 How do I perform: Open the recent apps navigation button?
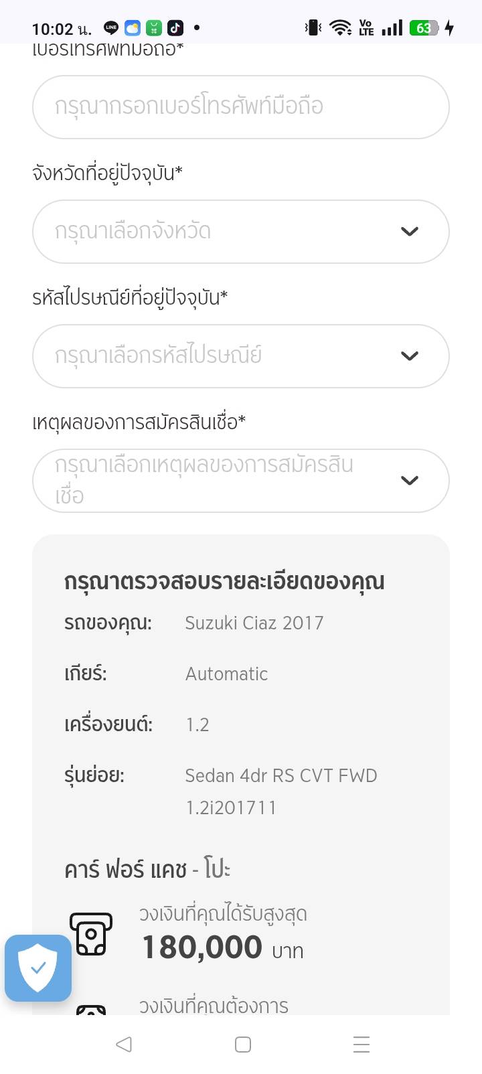pyautogui.click(x=361, y=1045)
